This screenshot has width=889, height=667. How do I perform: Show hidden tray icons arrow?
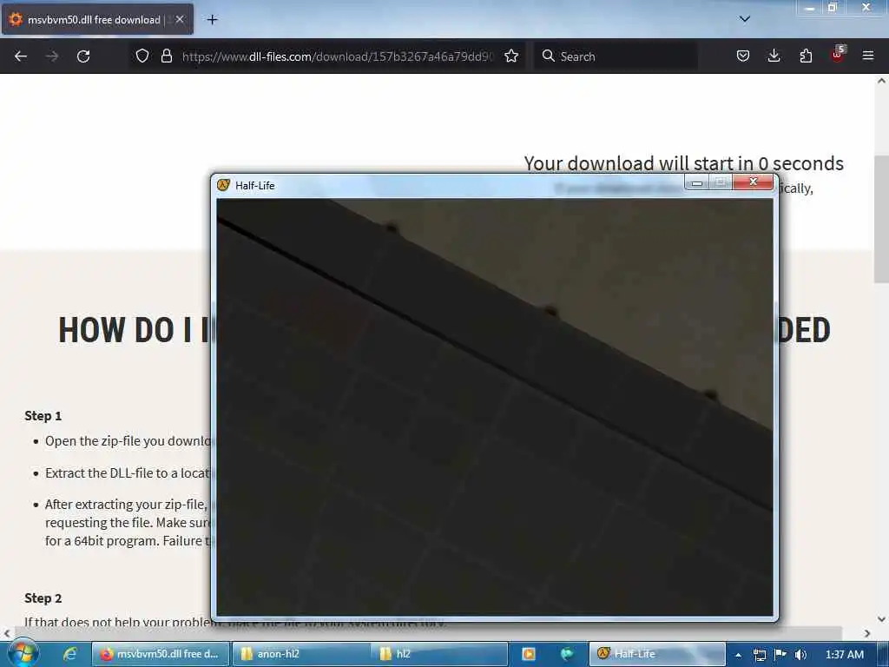pyautogui.click(x=738, y=655)
